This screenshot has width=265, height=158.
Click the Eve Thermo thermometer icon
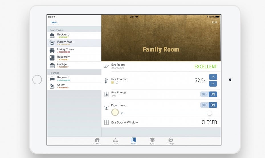click(x=106, y=81)
